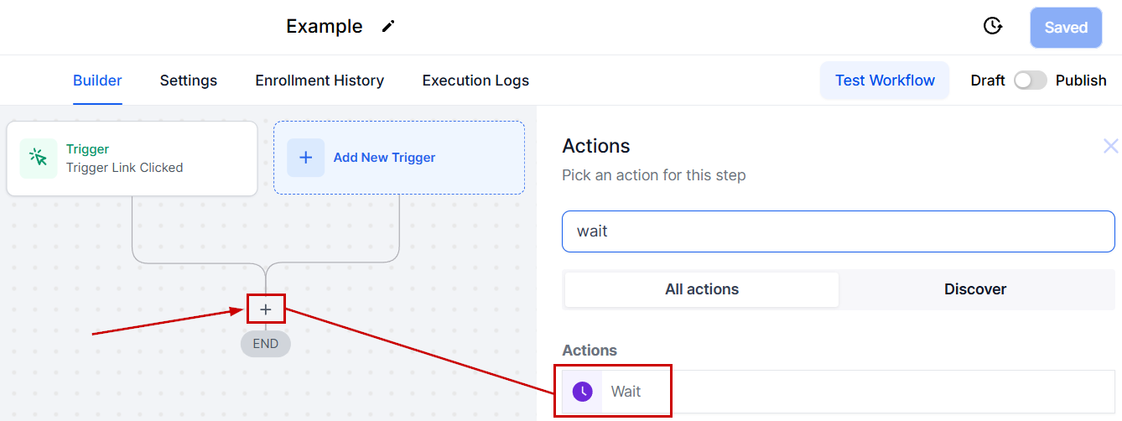The image size is (1122, 421).
Task: Toggle the Draft/Publish switch
Action: (x=1030, y=81)
